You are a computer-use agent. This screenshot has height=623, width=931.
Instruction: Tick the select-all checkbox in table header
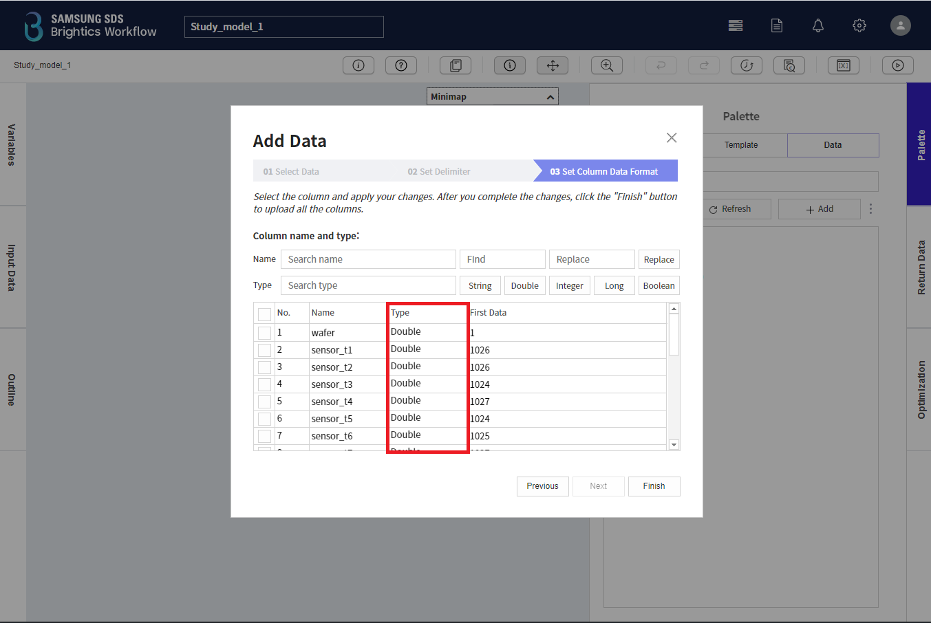click(264, 314)
